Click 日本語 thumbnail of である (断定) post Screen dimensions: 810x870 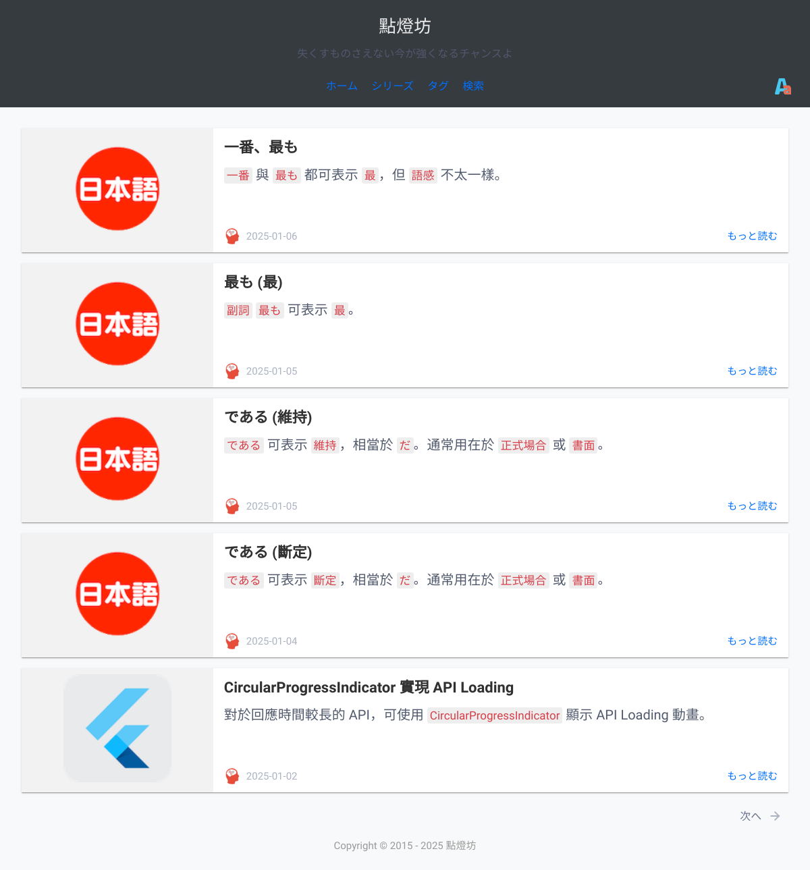pyautogui.click(x=117, y=594)
